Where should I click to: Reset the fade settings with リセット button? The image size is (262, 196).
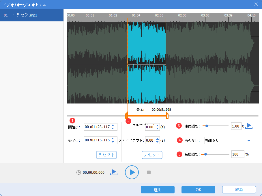[152, 155]
